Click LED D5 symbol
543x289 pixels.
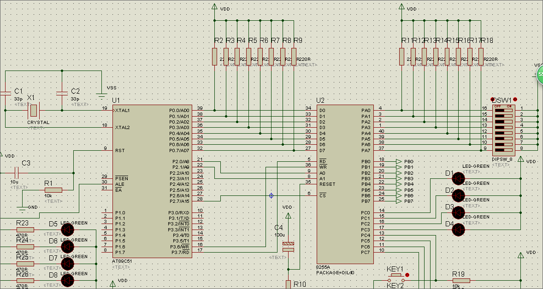(67, 229)
